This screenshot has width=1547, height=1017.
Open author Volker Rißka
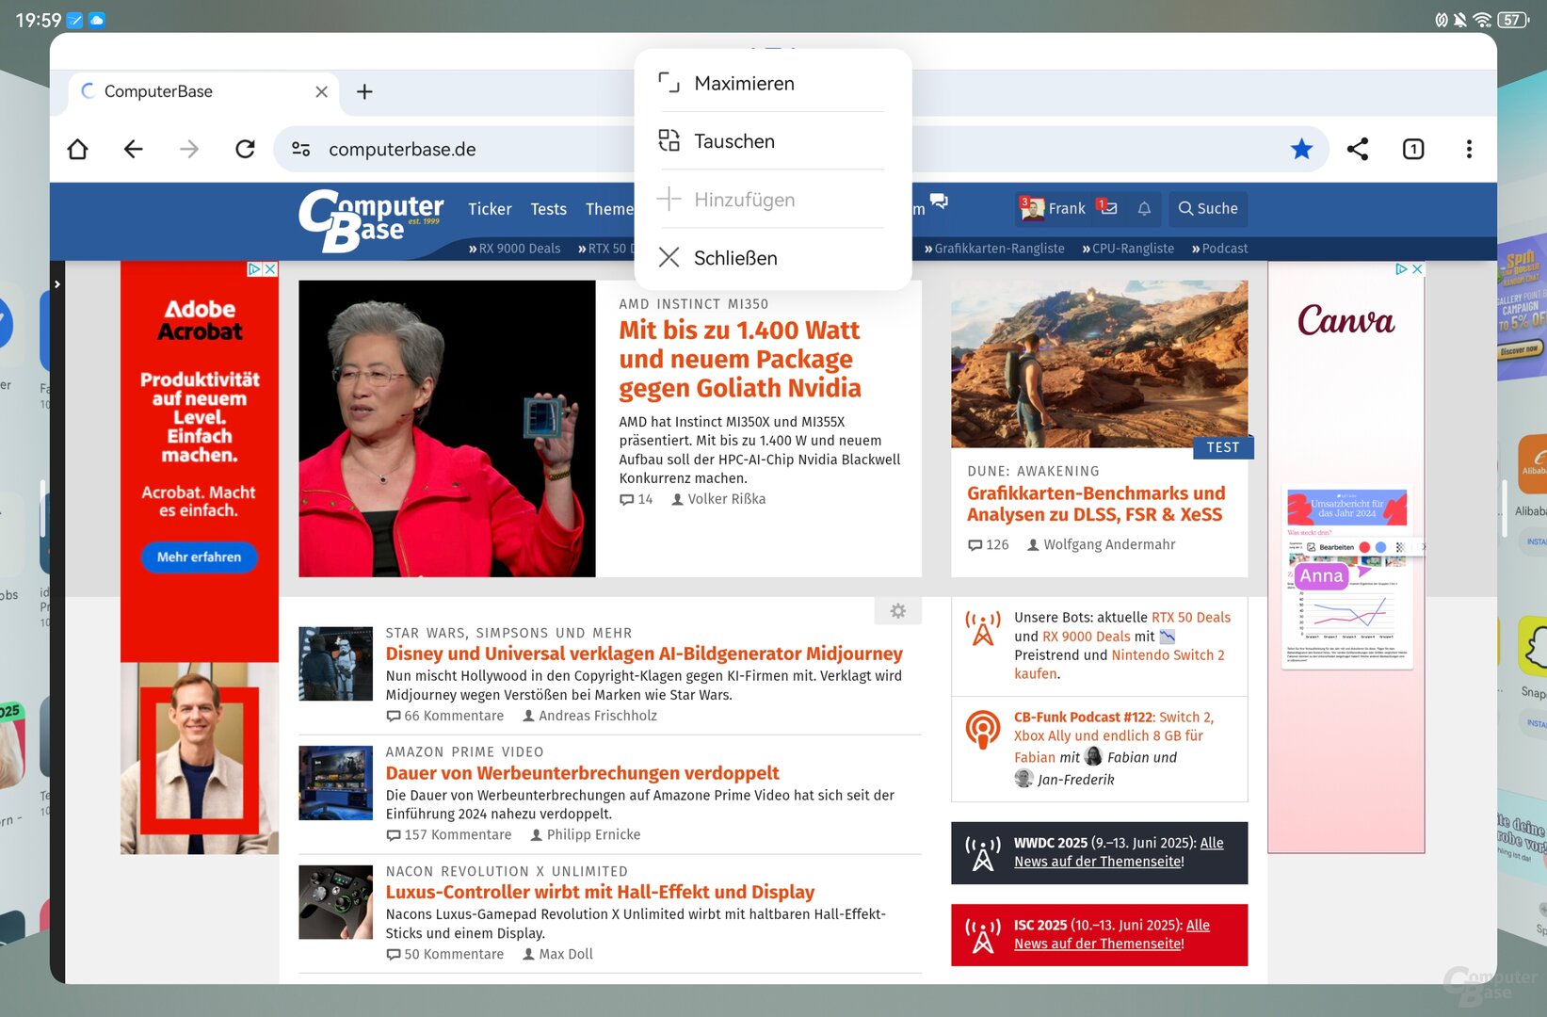(718, 499)
